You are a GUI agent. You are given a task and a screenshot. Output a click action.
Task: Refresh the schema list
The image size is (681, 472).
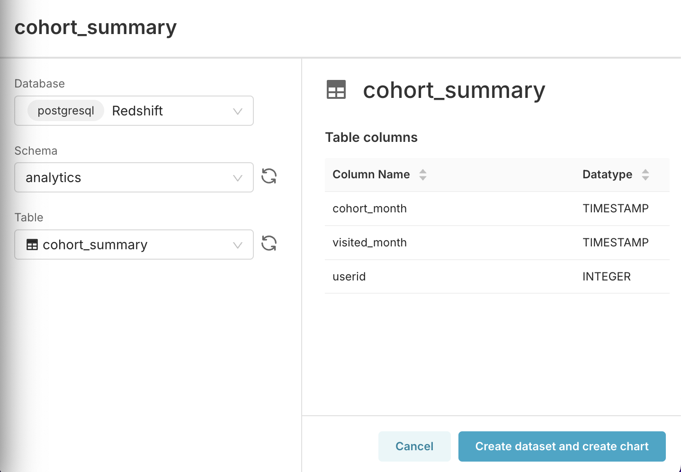269,176
